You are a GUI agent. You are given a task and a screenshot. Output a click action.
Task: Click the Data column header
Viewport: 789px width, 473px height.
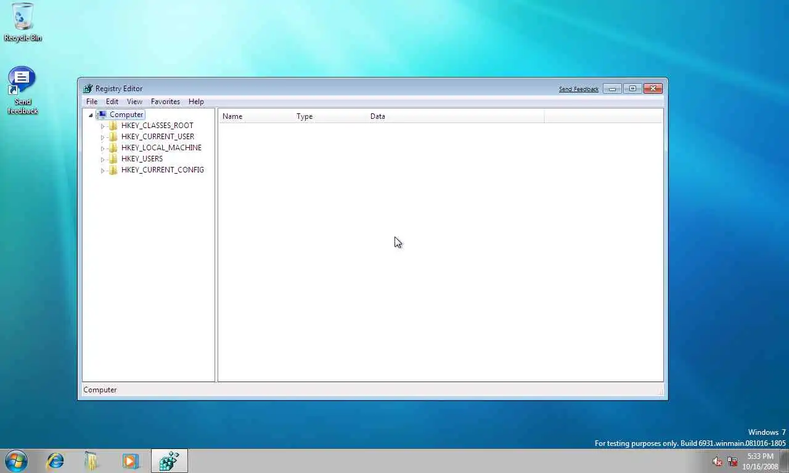tap(455, 116)
